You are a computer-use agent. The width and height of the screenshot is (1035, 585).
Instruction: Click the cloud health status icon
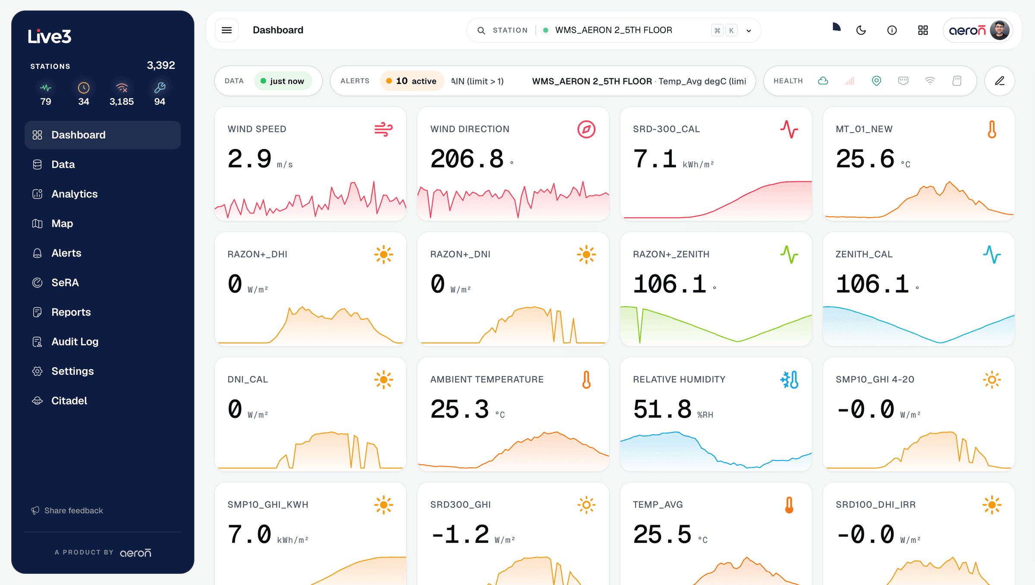coord(823,81)
